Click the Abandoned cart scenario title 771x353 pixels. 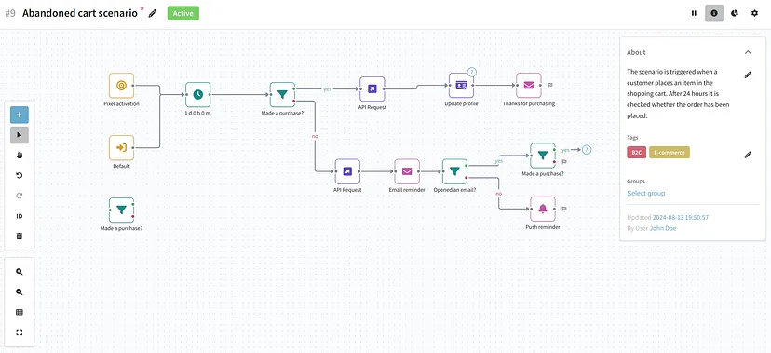80,13
